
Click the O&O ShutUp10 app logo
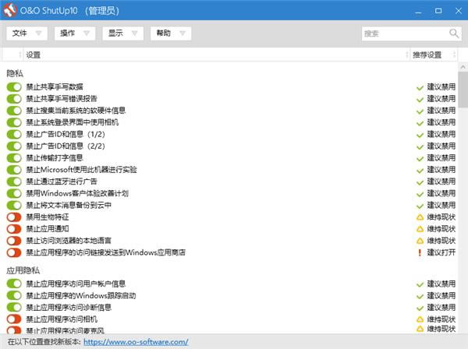point(10,10)
